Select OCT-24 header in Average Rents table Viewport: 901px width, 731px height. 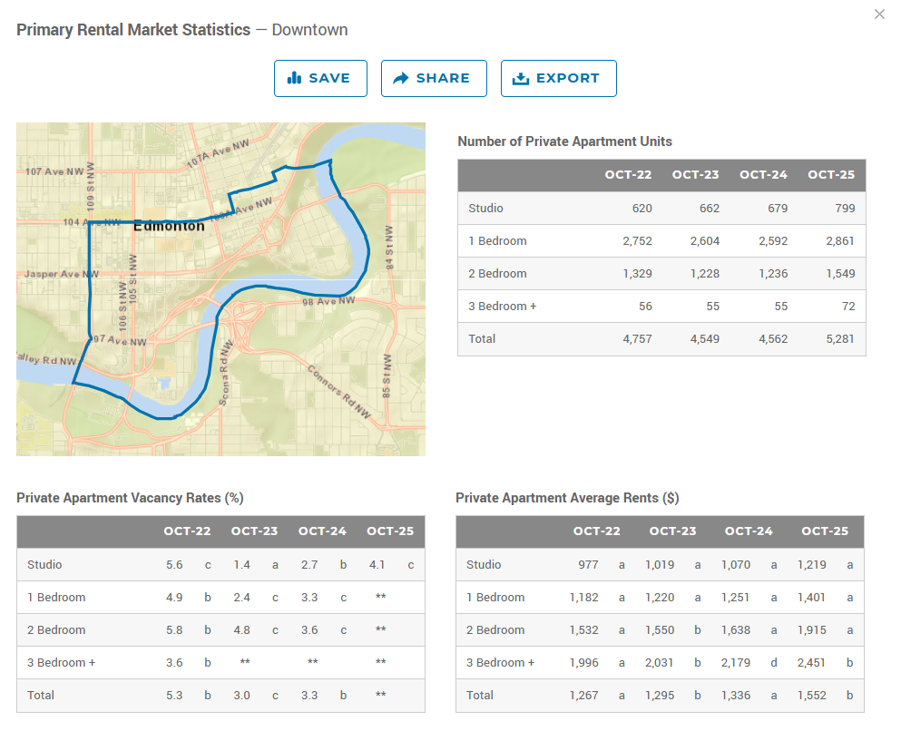pyautogui.click(x=748, y=531)
